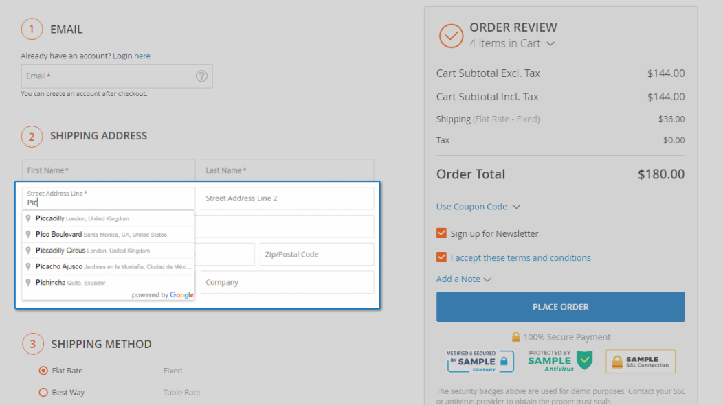723x405 pixels.
Task: Uncheck the accept terms and conditions checkbox
Action: point(441,257)
